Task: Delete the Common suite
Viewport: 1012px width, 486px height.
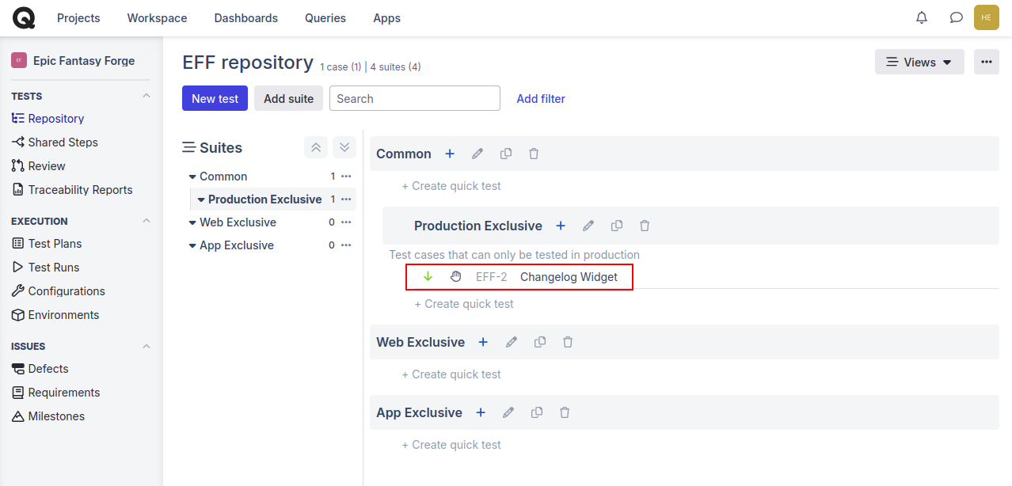Action: pos(534,154)
